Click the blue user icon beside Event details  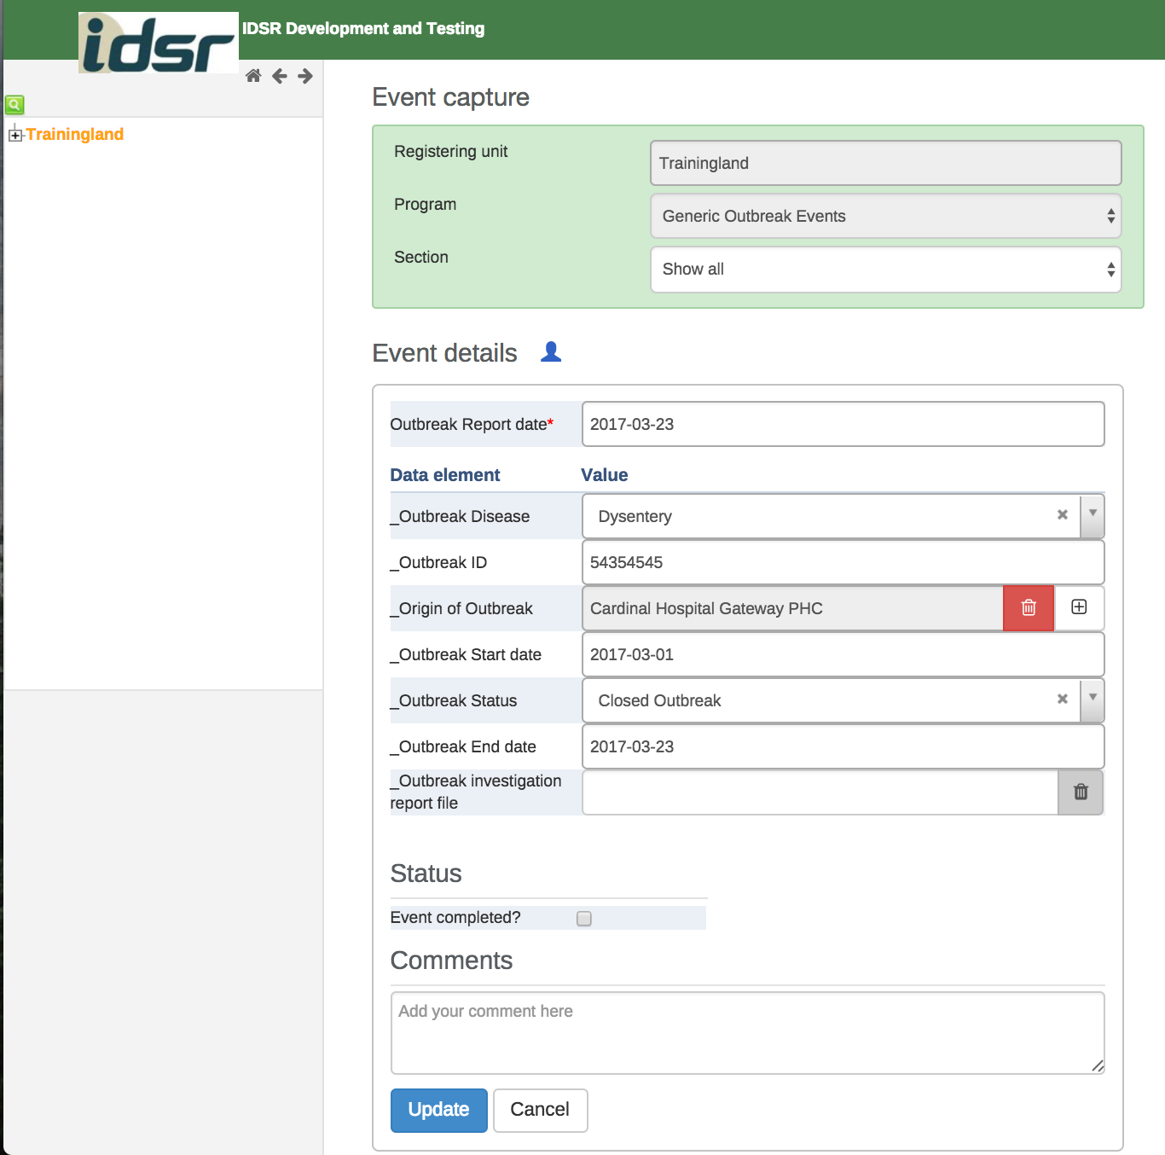pos(551,351)
